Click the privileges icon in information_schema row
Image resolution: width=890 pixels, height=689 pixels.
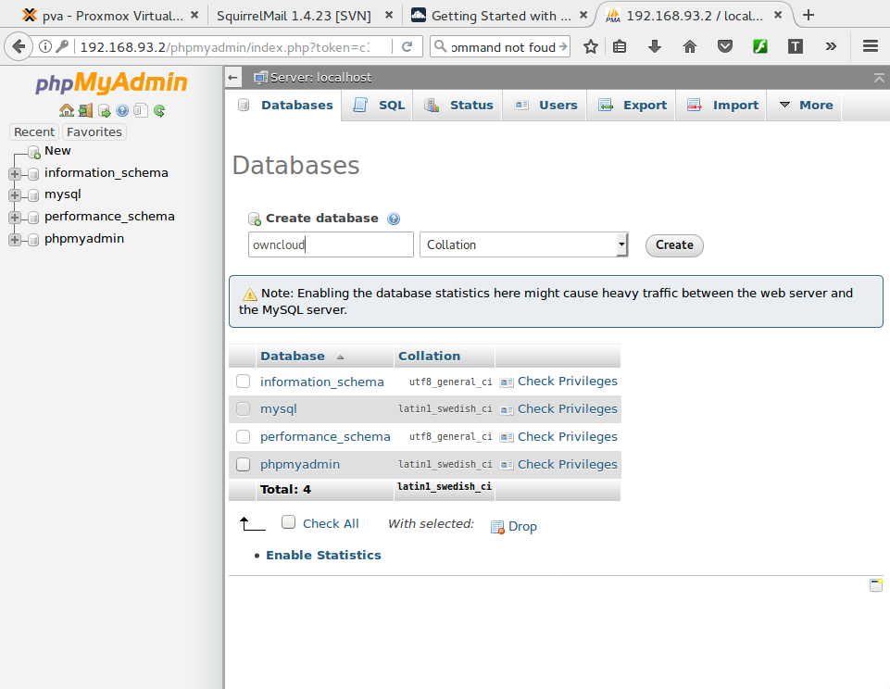pos(507,382)
